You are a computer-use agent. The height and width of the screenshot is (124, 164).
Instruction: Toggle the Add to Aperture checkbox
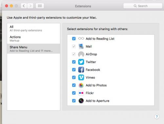pos(74,101)
